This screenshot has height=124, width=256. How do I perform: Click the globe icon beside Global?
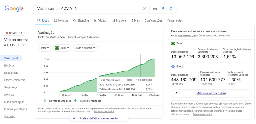coord(173,66)
